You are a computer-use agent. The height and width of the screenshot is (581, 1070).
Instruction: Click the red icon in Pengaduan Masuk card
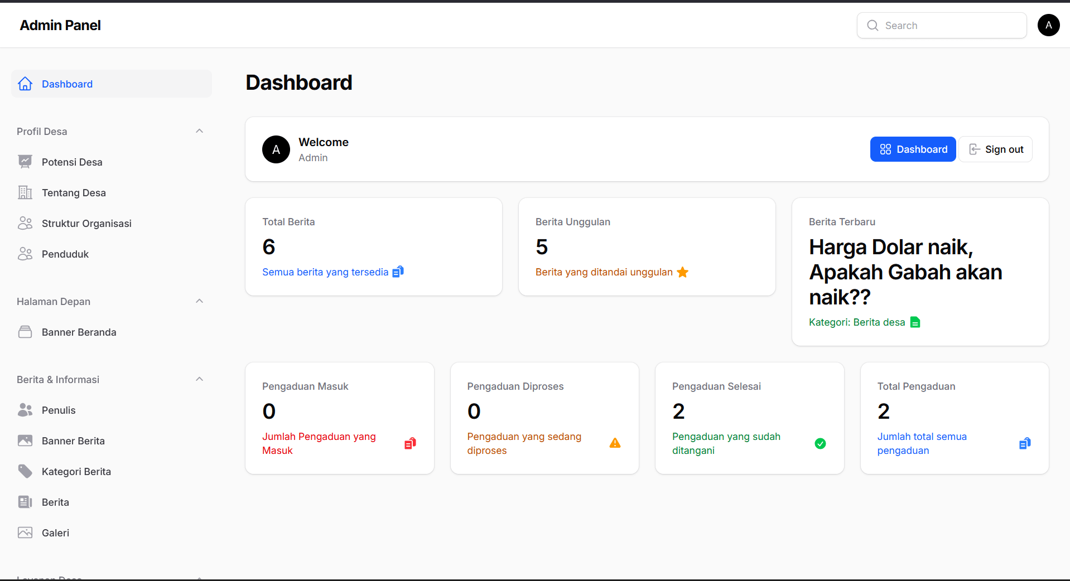pyautogui.click(x=410, y=443)
